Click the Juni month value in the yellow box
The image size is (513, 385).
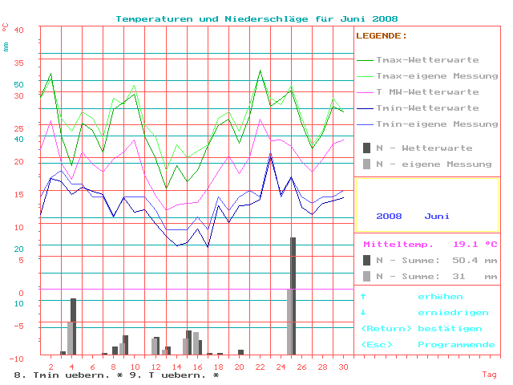(437, 216)
